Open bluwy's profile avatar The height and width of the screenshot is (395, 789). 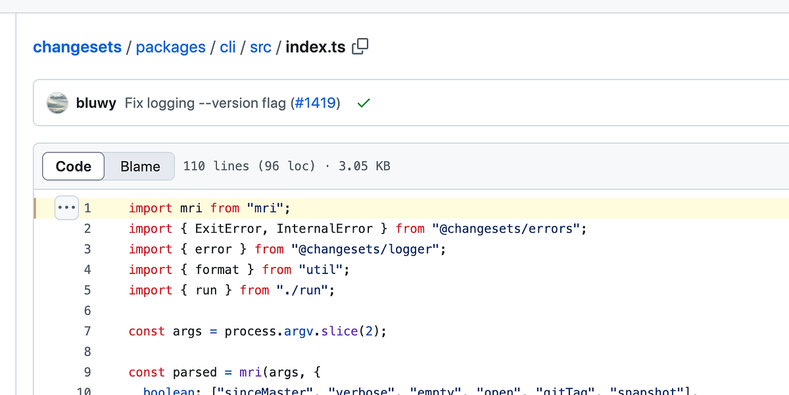[x=58, y=103]
